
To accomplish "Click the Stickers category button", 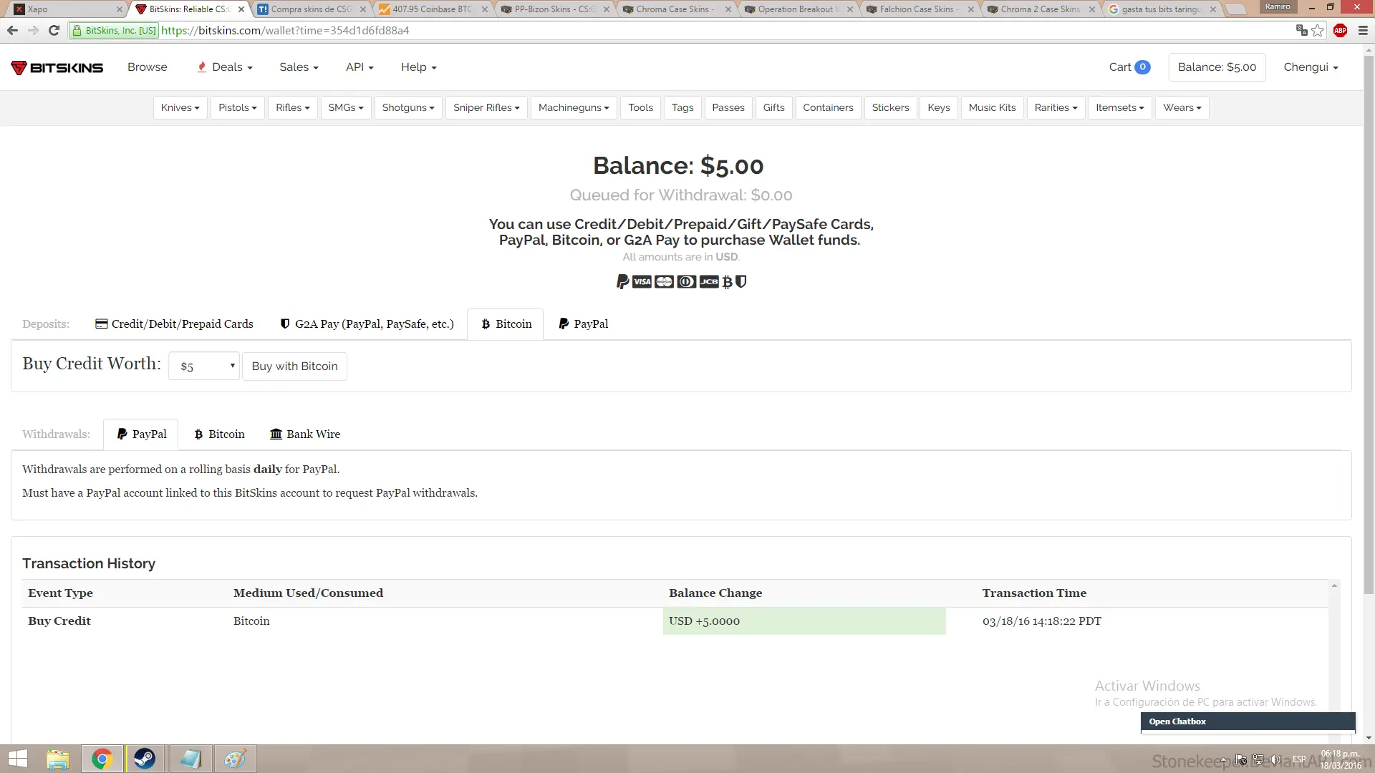I will pyautogui.click(x=890, y=107).
